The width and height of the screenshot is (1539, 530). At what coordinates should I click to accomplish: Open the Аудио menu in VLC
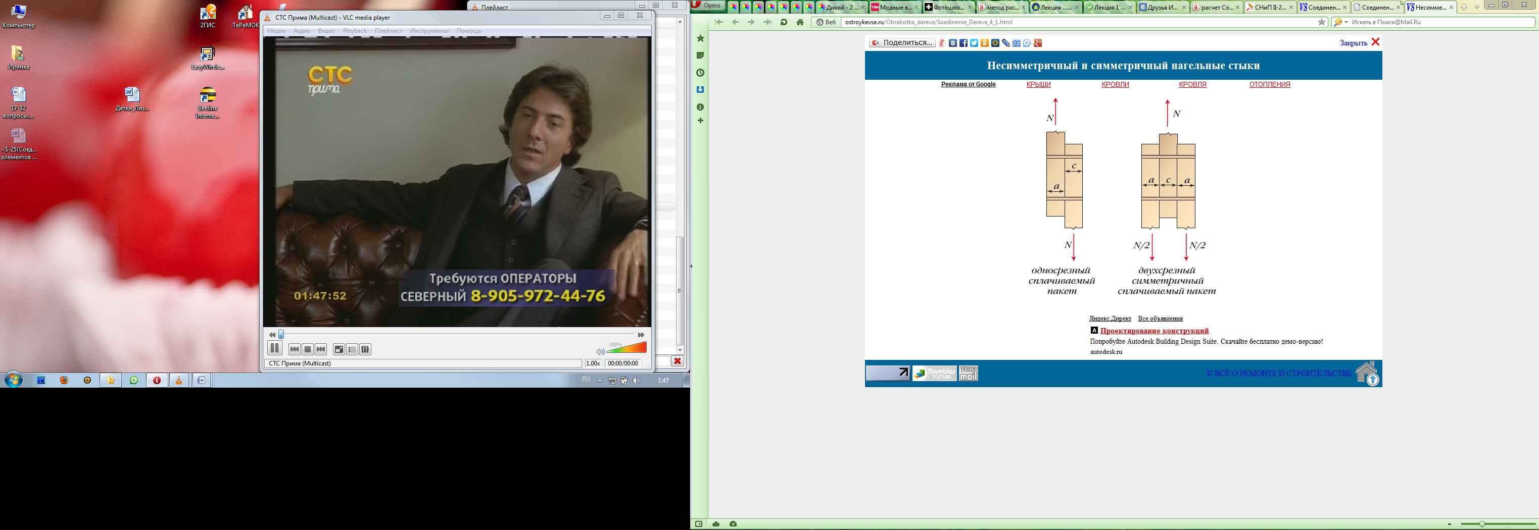pyautogui.click(x=302, y=30)
